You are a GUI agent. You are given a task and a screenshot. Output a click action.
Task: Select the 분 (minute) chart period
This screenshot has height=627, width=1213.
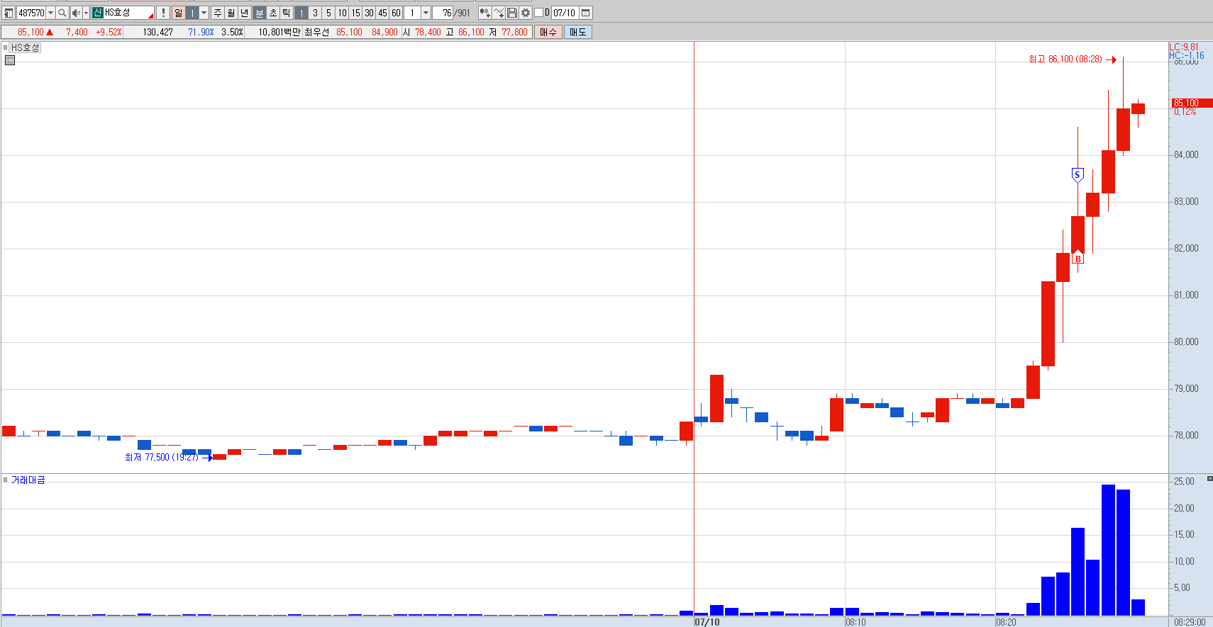click(x=260, y=13)
